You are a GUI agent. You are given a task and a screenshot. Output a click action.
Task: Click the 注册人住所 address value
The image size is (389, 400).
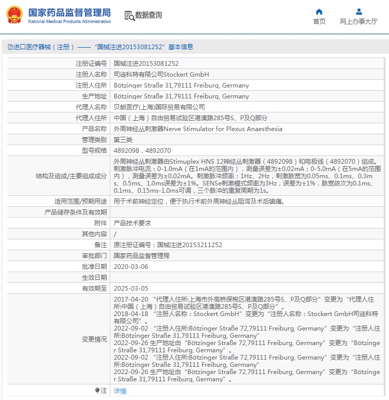(181, 85)
